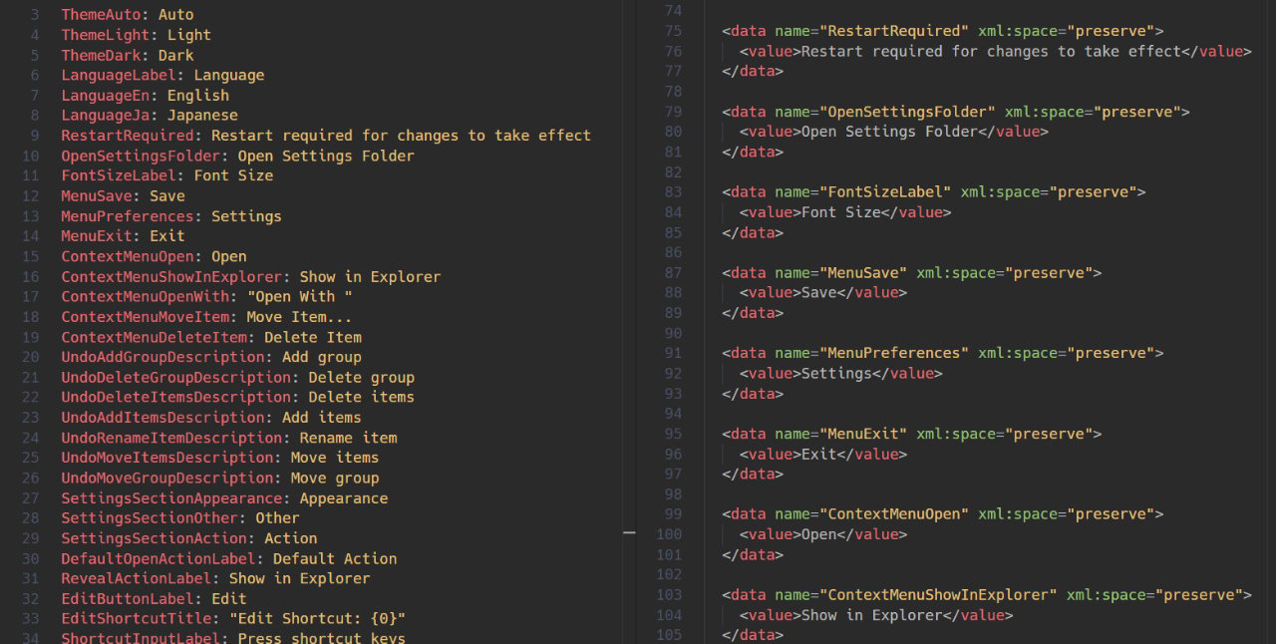This screenshot has height=644, width=1276.
Task: Click the "MenuSave" name attribute on line 87
Action: coord(863,272)
